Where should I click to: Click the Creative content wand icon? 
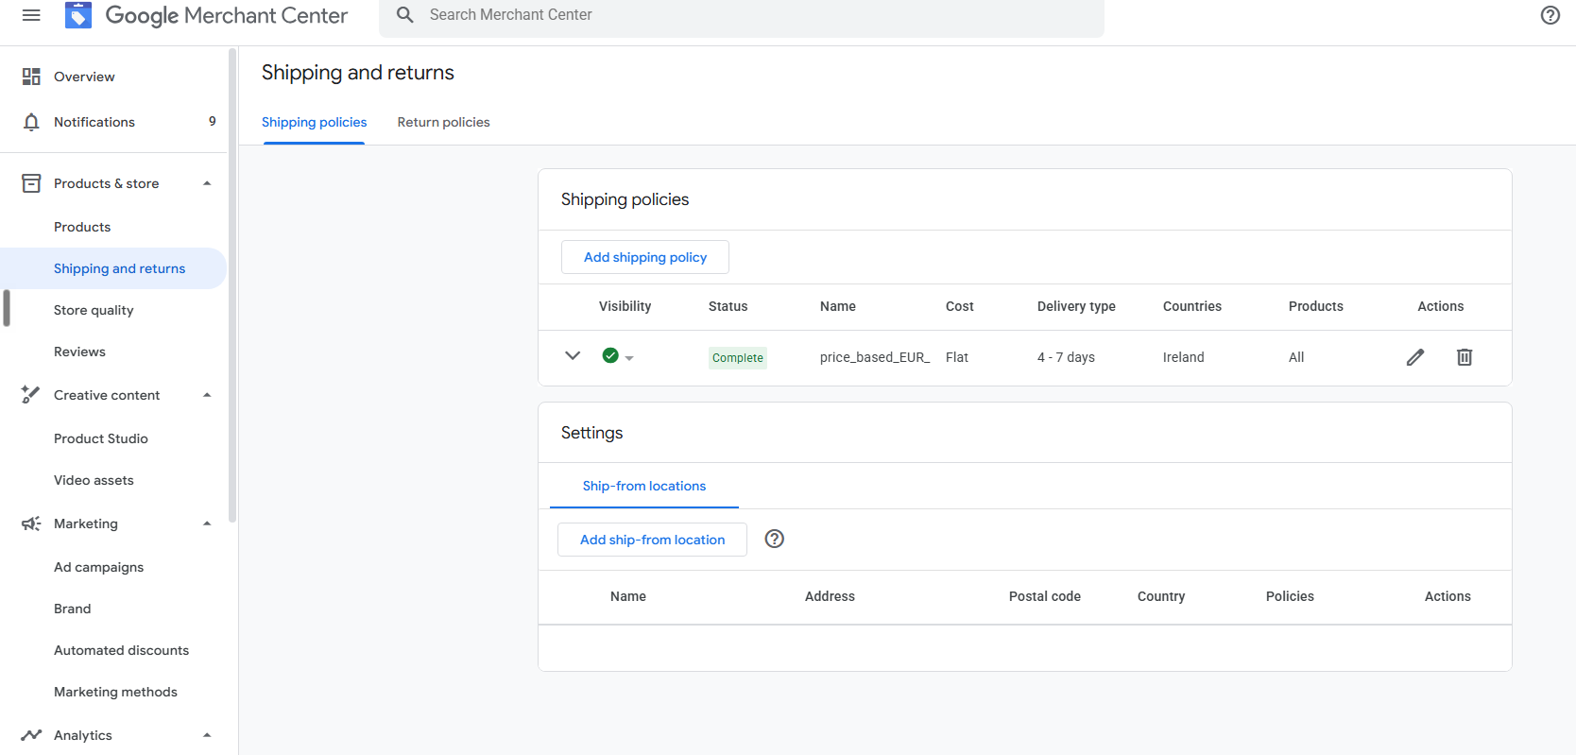31,395
